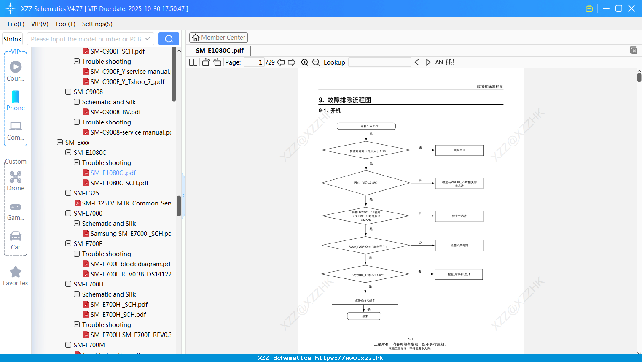Zoom out of the PDF
This screenshot has width=642, height=362.
(x=316, y=62)
